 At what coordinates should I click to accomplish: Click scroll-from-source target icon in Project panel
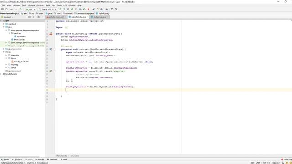29,17
